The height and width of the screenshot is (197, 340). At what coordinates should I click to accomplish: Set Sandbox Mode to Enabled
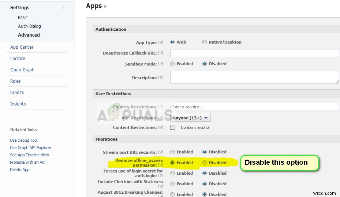click(172, 64)
